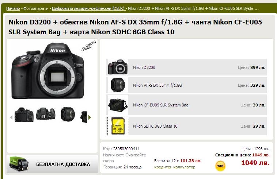Viewport: 277px width, 179px height.
Task: Advance gallery with the right arrow
Action: (x=90, y=117)
